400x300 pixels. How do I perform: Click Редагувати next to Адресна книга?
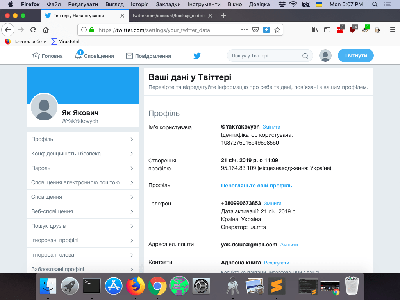point(277,263)
